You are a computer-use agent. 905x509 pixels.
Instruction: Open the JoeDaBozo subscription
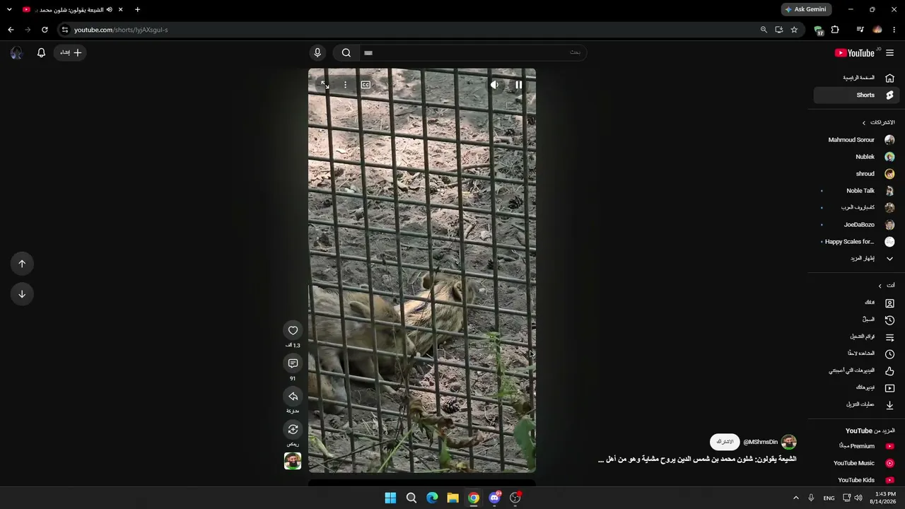coord(857,225)
